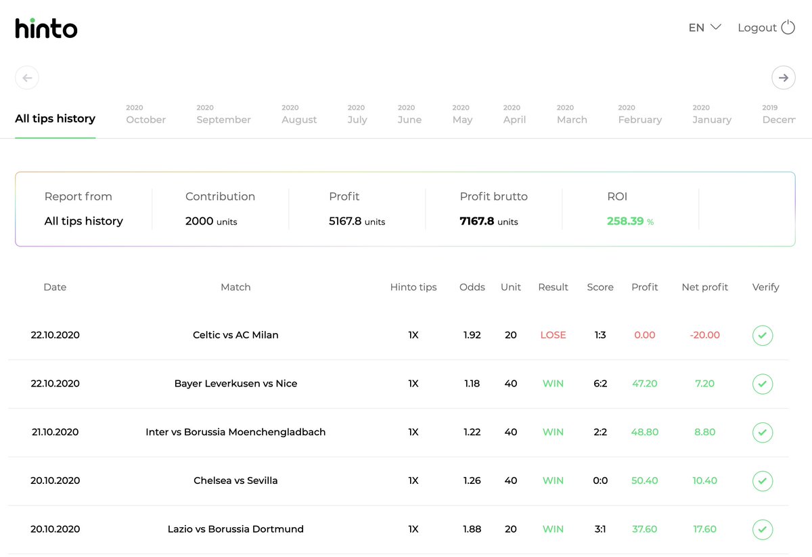Click the Net profit column header
Image resolution: width=812 pixels, height=557 pixels.
(705, 287)
